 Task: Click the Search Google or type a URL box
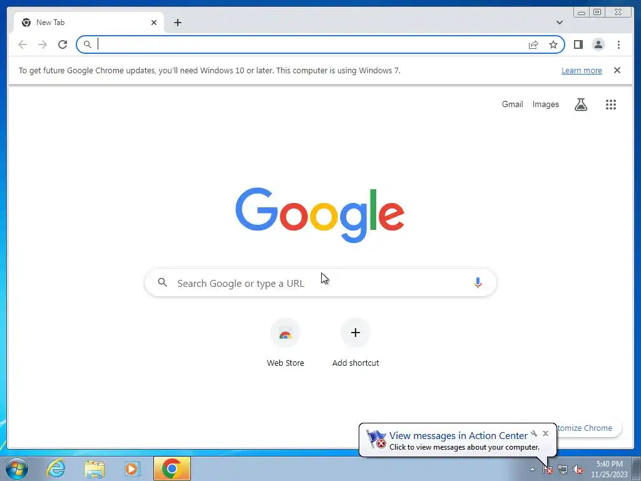click(320, 282)
